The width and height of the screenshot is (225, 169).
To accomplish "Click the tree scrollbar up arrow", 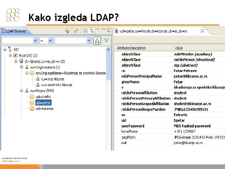I will tap(108, 49).
